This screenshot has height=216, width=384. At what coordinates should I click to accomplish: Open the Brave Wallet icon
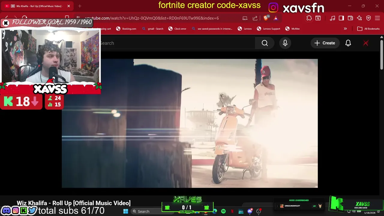350,18
